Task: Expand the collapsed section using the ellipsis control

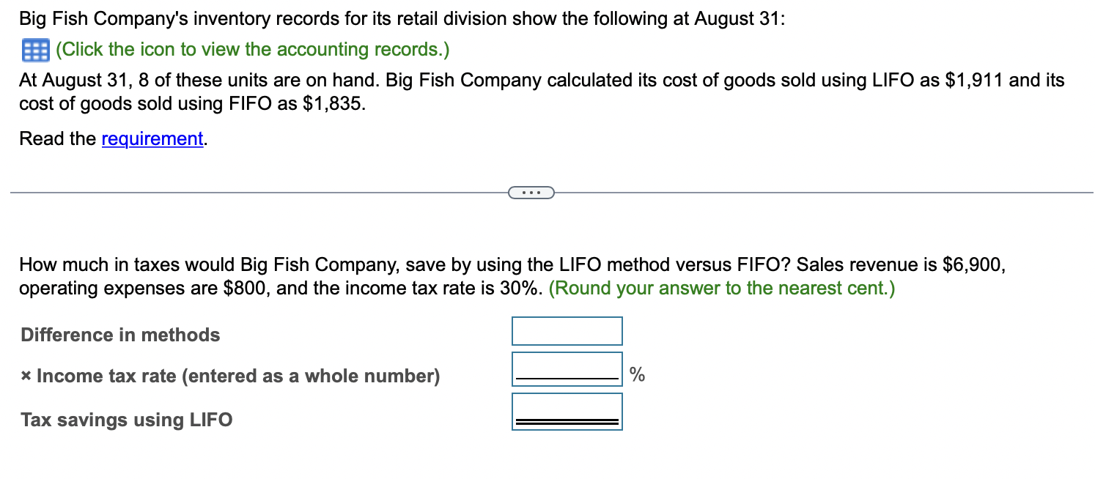Action: 531,192
